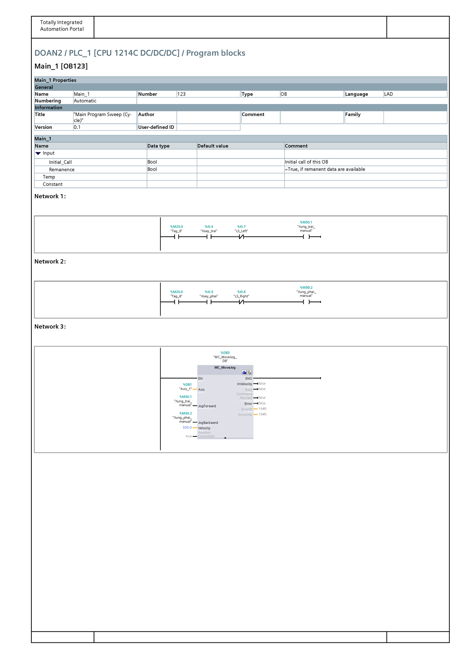Click the %DB1 Axis_1 operand
This screenshot has height=656, width=464.
coord(186,387)
